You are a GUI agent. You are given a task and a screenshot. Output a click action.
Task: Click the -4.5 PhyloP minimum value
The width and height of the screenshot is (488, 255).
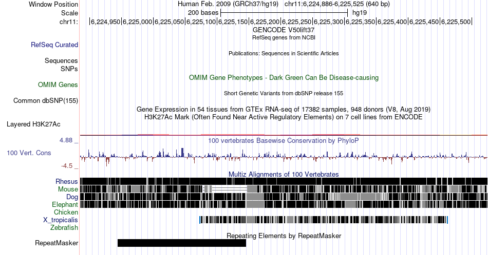point(67,166)
